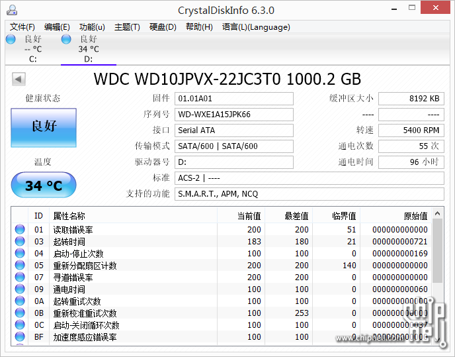The image size is (455, 357).
Task: Click the 通电时间 field 96 小时
Action: (411, 162)
